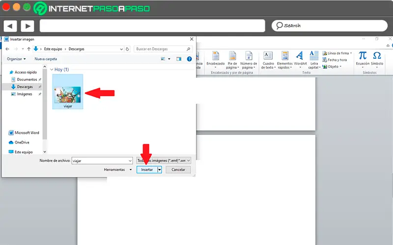
Task: Open view options dropdown arrow
Action: (169, 59)
